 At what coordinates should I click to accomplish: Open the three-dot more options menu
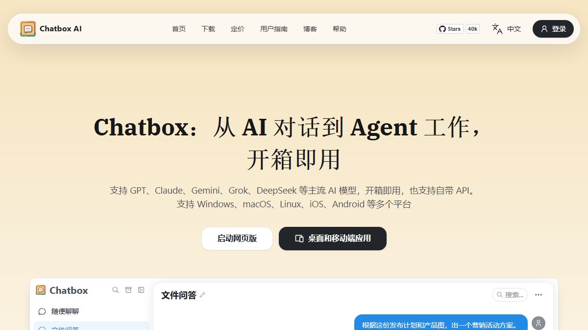pyautogui.click(x=539, y=295)
